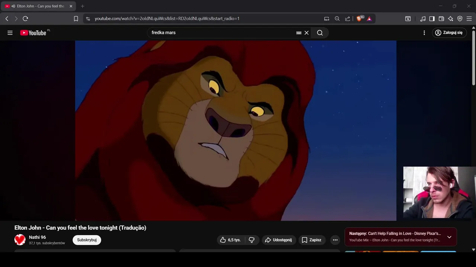Reload the current page
This screenshot has width=476, height=267.
tap(25, 19)
